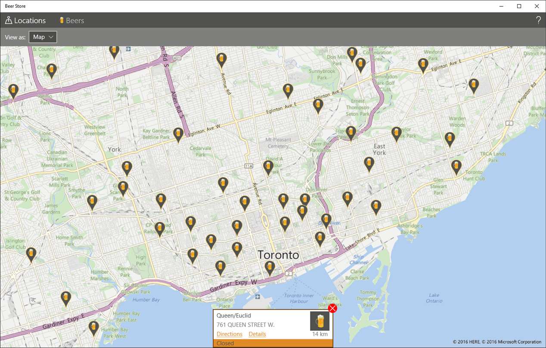This screenshot has width=546, height=348.
Task: Select the beer pin near Mt Pleasant Cemetery
Action: [x=268, y=168]
